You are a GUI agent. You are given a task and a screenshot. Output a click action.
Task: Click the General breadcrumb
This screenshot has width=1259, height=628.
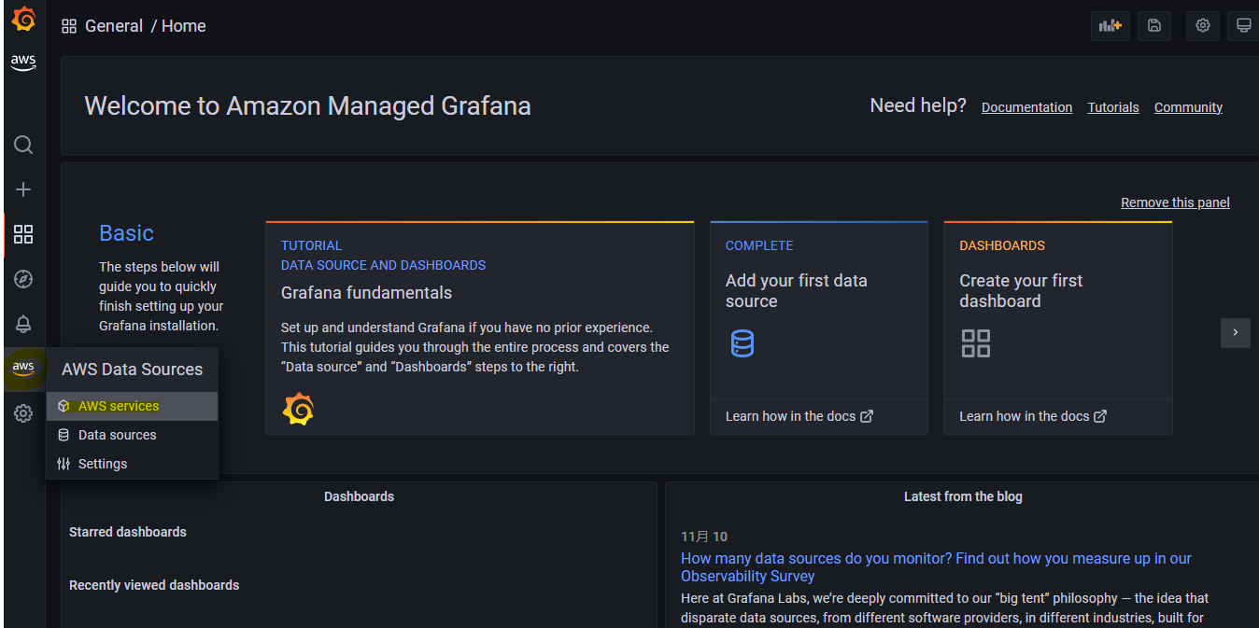tap(114, 26)
